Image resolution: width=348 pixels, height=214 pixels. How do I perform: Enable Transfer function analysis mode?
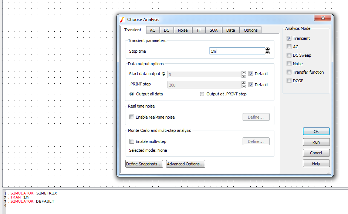click(289, 72)
